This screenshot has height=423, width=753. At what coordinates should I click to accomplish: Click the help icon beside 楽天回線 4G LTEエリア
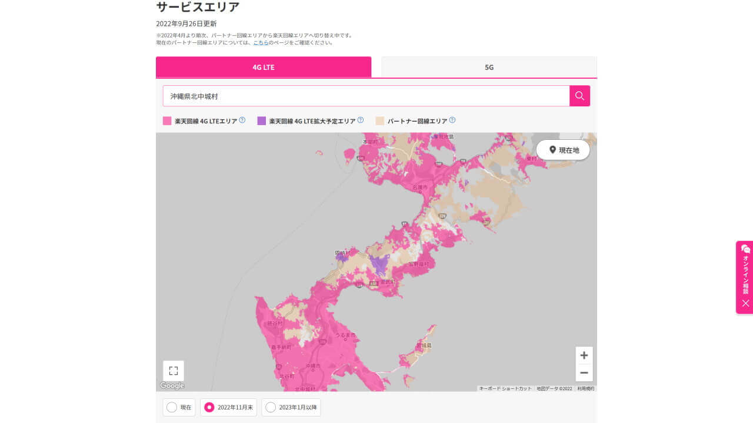[241, 119]
